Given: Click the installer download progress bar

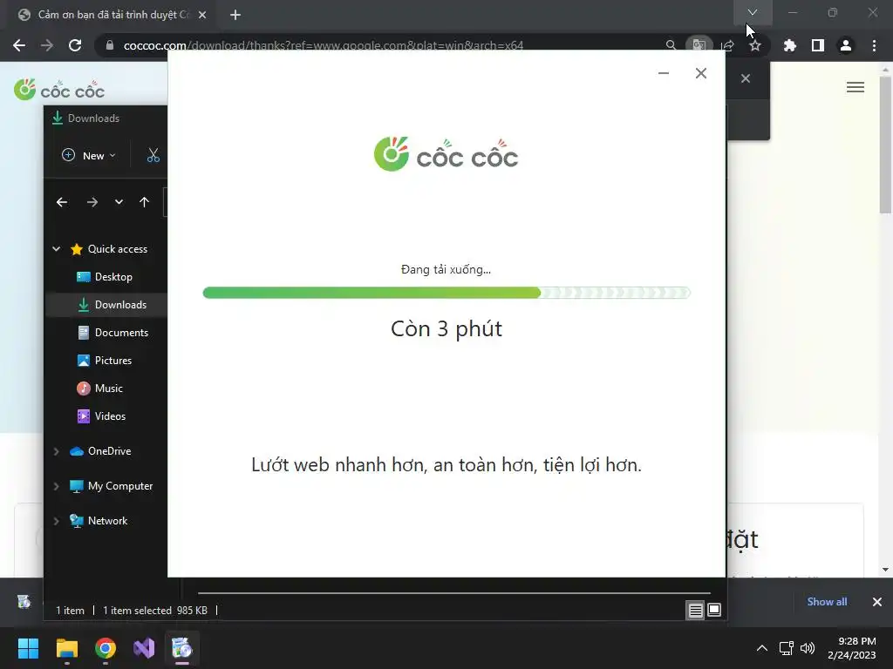Looking at the screenshot, I should 446,293.
